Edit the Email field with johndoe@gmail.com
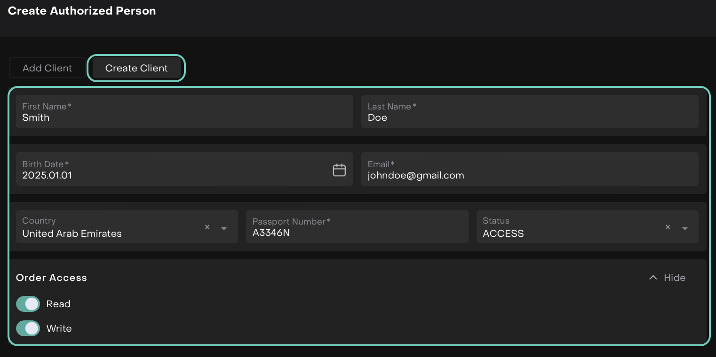The height and width of the screenshot is (357, 716). tap(530, 175)
